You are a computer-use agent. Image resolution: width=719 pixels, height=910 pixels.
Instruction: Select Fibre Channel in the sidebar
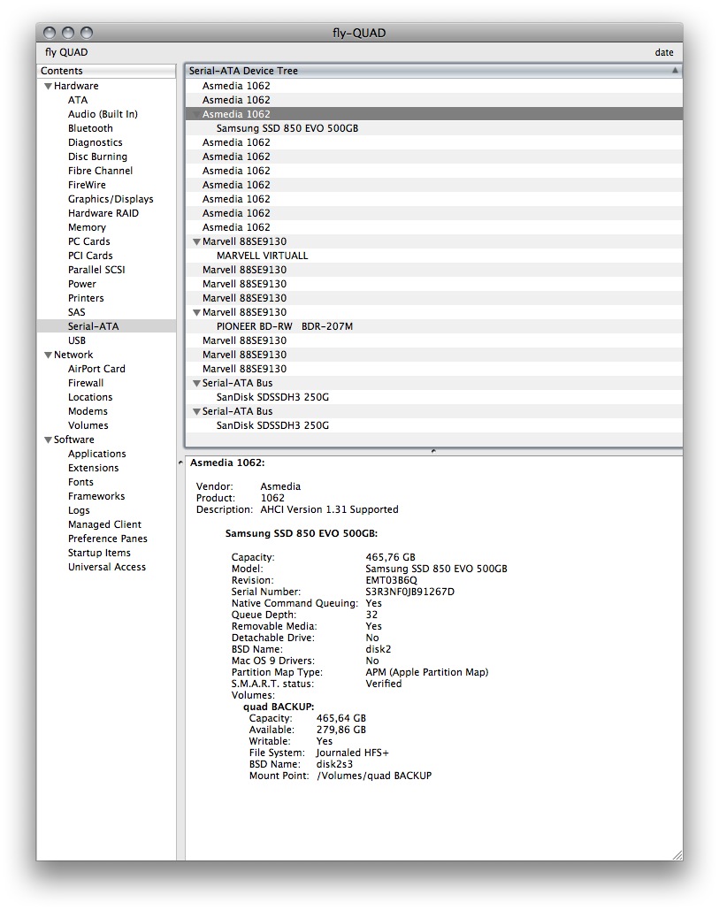[100, 171]
